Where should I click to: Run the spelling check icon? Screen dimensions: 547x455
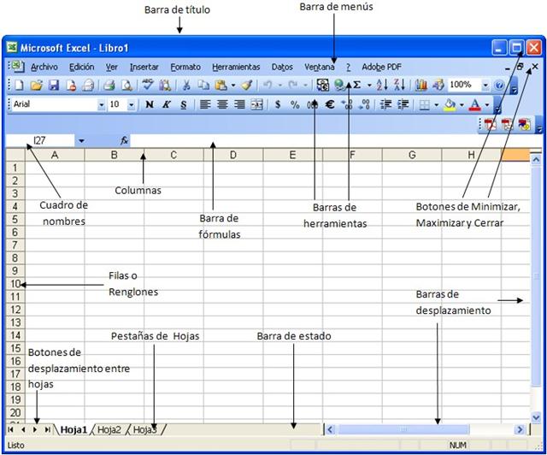coord(148,85)
